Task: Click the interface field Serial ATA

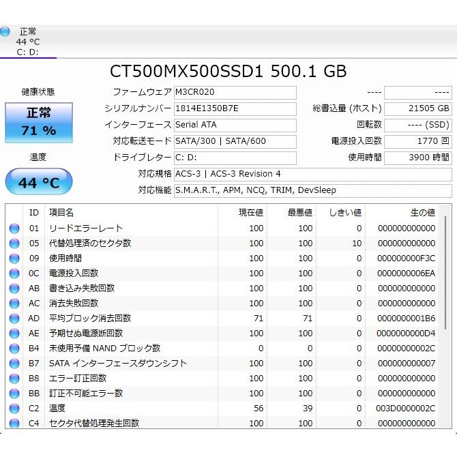Action: tap(235, 125)
